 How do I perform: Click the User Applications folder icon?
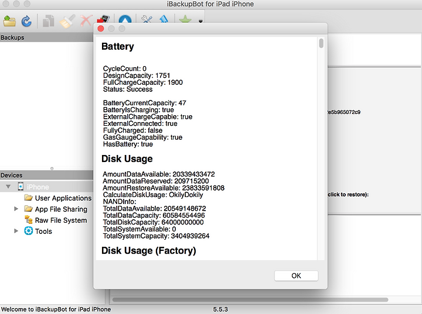pyautogui.click(x=28, y=198)
